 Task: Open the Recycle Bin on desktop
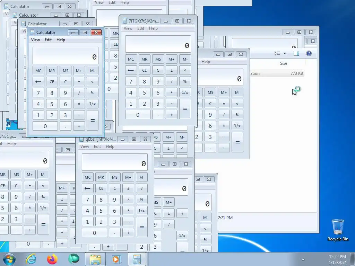point(338,230)
